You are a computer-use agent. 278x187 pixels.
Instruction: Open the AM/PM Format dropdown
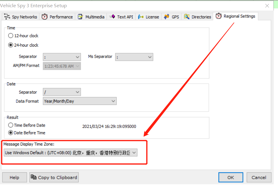[62, 66]
